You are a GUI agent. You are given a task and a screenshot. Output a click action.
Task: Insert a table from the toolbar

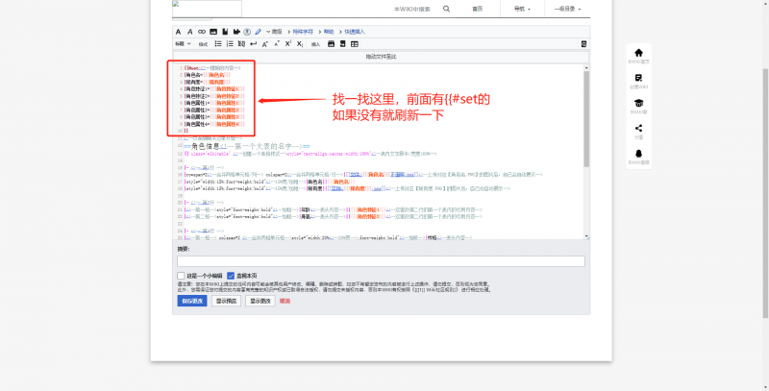[x=354, y=44]
